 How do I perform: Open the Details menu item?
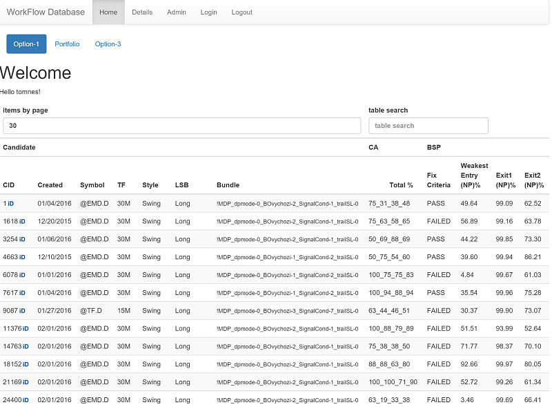pyautogui.click(x=142, y=12)
